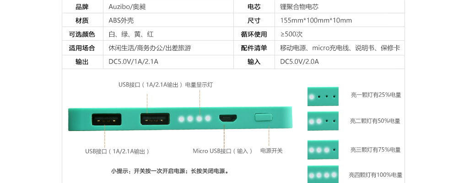Click the Micro USB接口（输入）label
The image size is (453, 183).
pos(223,151)
